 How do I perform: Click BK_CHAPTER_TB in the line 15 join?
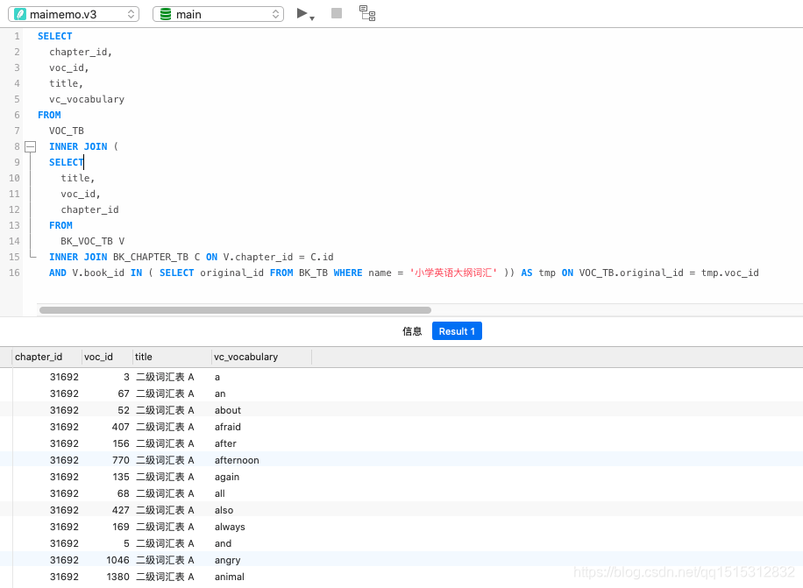(151, 257)
